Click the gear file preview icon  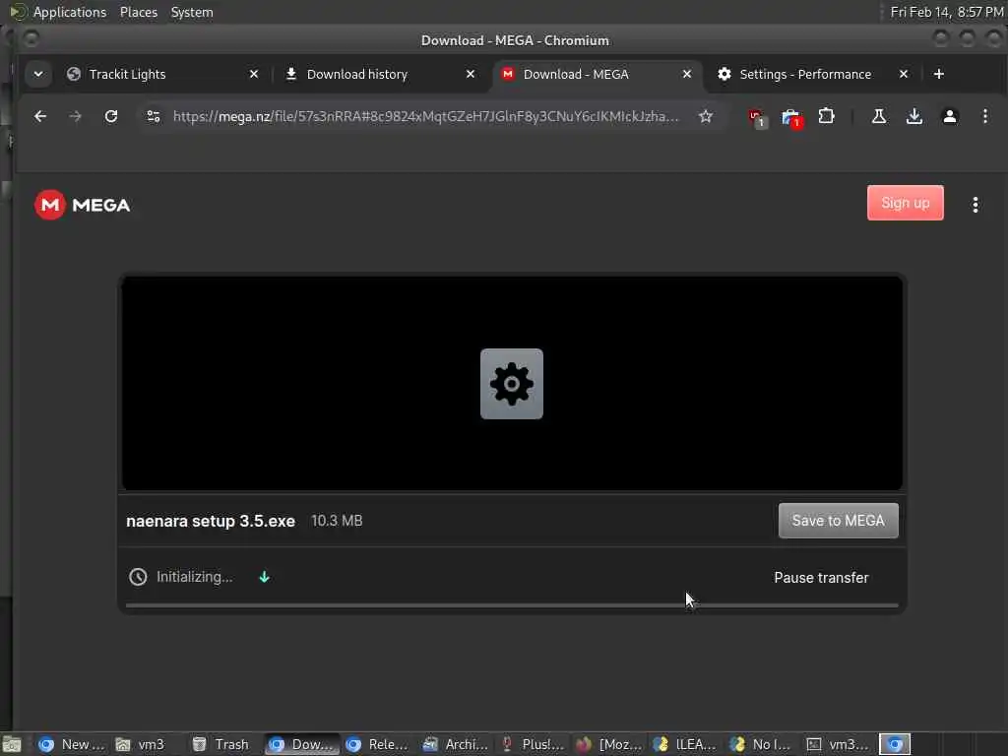(512, 384)
